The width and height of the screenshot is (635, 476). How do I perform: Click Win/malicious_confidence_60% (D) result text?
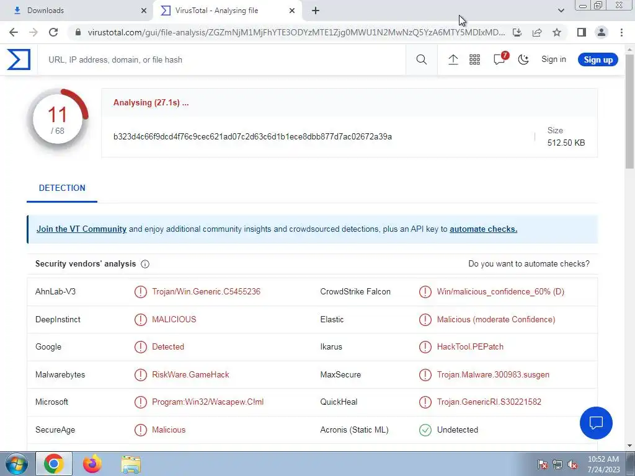(x=500, y=291)
